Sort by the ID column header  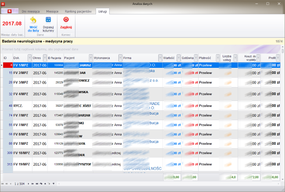click(x=5, y=58)
